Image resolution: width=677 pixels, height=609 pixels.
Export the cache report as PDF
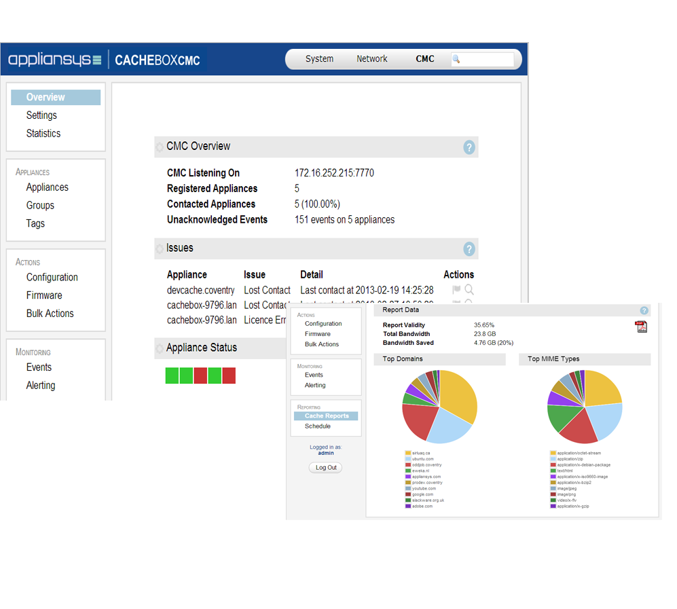(x=641, y=327)
